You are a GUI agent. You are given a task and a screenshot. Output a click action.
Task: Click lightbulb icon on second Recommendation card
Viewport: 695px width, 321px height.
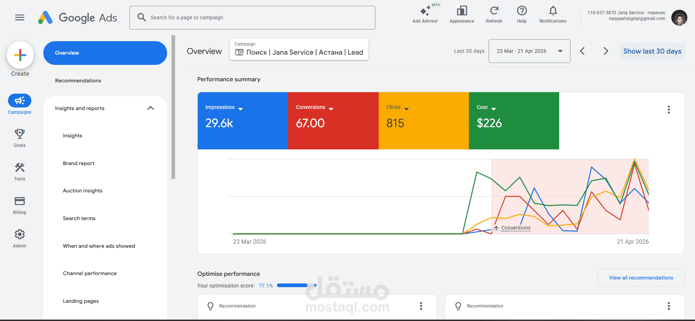pos(458,306)
